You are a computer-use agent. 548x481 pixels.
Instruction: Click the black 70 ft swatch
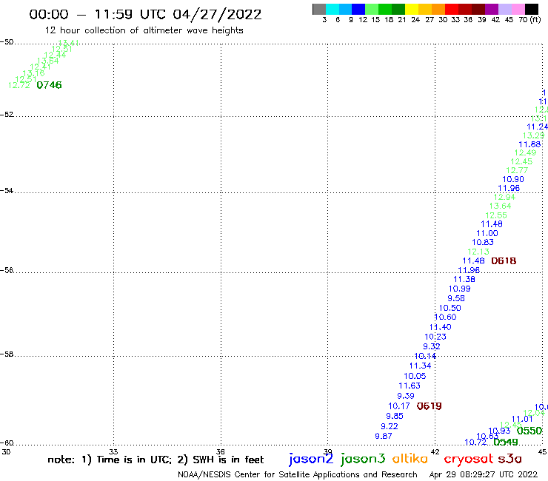coord(531,9)
